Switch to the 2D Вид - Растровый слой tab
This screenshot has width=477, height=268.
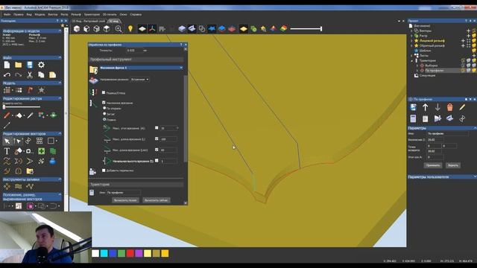[88, 22]
